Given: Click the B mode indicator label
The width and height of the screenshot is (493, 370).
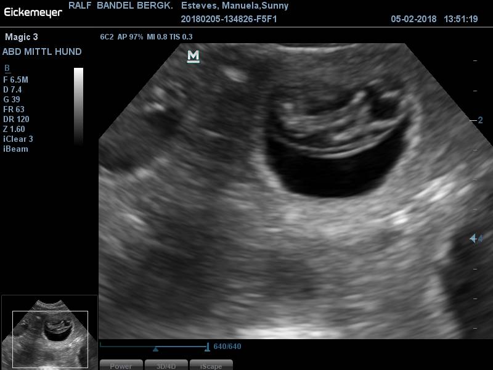Looking at the screenshot, I should 7,68.
